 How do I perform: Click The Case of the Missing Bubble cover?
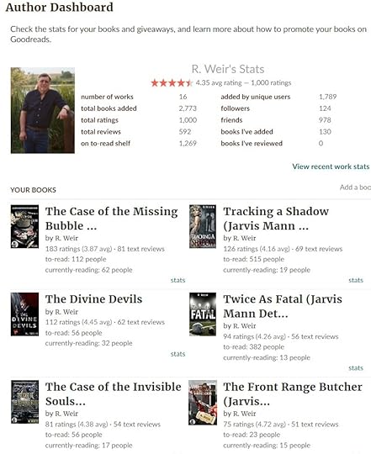(24, 226)
